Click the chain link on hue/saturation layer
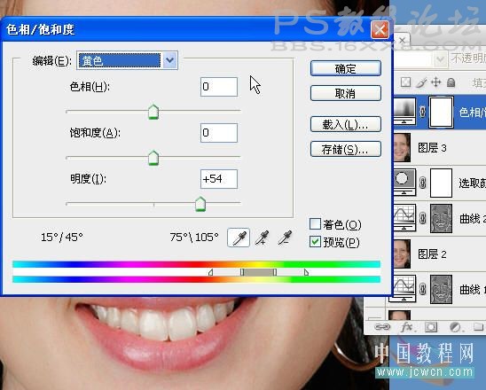This screenshot has height=390, width=486. coord(422,112)
